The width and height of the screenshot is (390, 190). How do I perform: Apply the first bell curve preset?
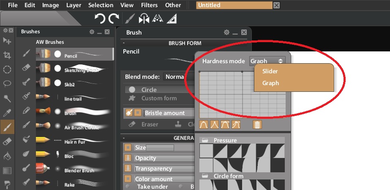204,125
